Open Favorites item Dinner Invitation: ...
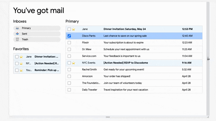The image size is (216, 121). 46,57
